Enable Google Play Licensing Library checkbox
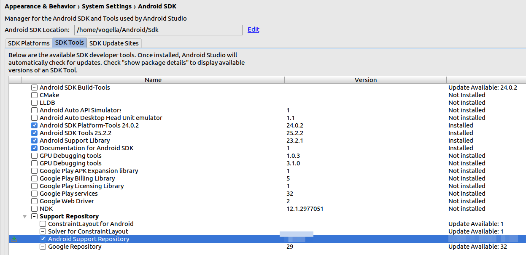Screen dimensions: 526x255 click(x=34, y=186)
